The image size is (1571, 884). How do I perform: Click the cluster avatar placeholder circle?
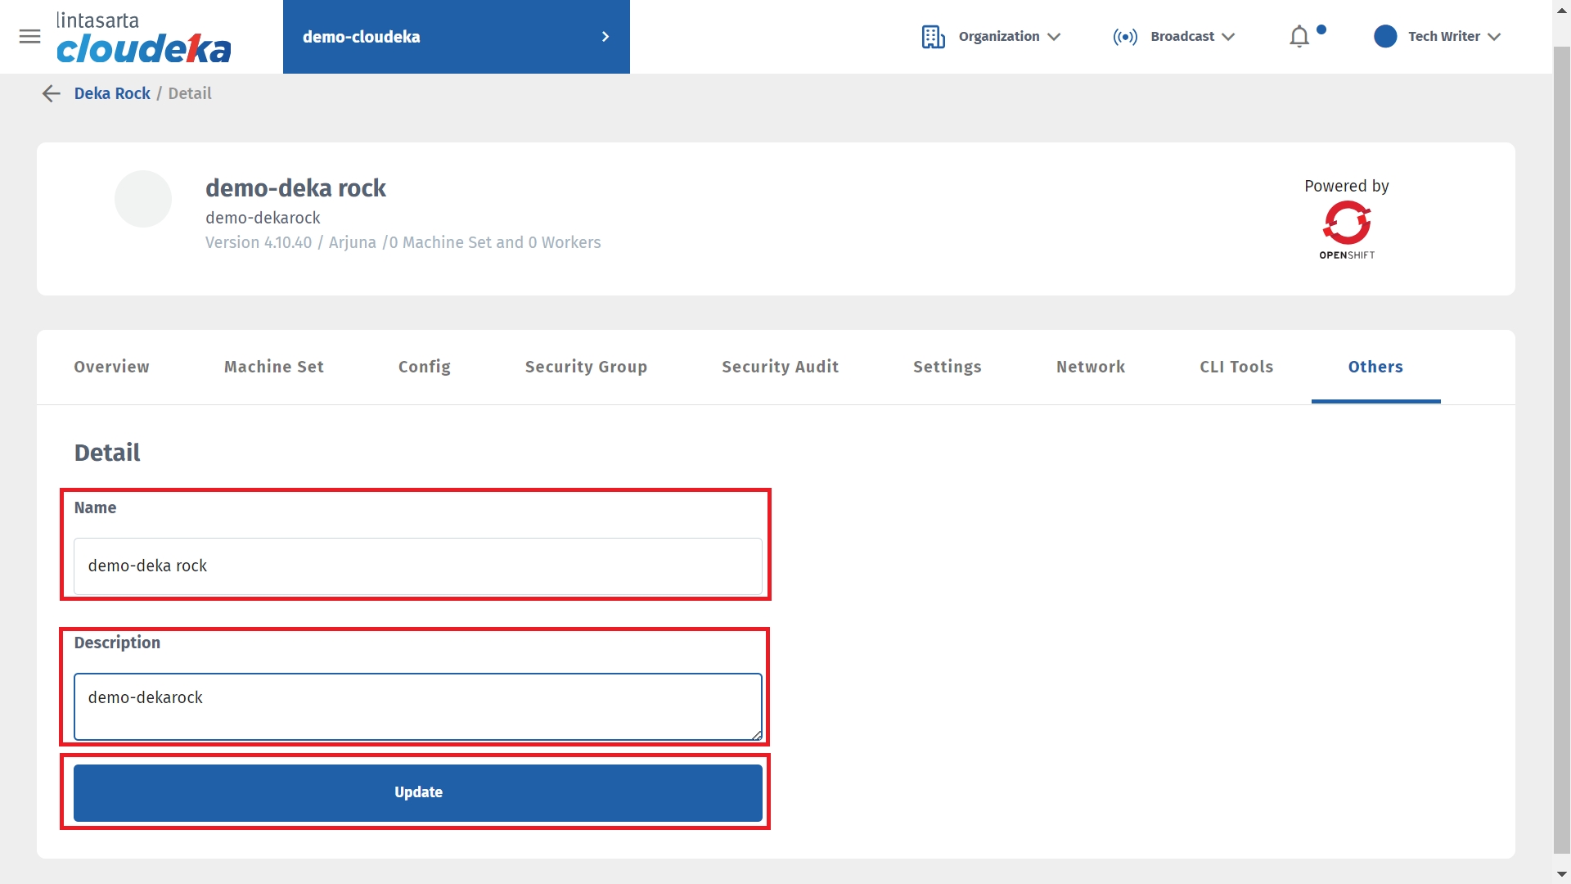[x=143, y=199]
